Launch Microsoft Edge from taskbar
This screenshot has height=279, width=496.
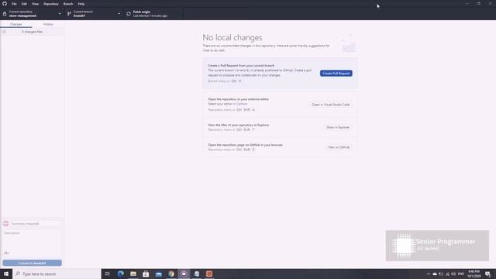coord(121,274)
